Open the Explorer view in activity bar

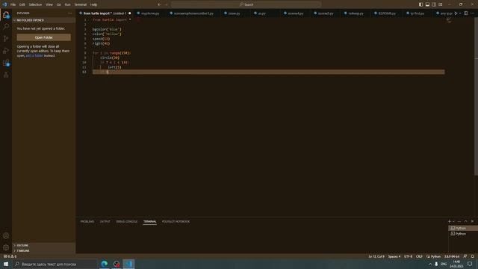[x=6, y=15]
